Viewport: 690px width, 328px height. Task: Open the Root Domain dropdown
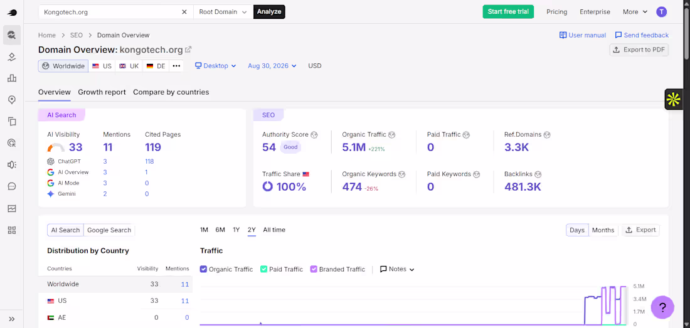click(x=223, y=12)
